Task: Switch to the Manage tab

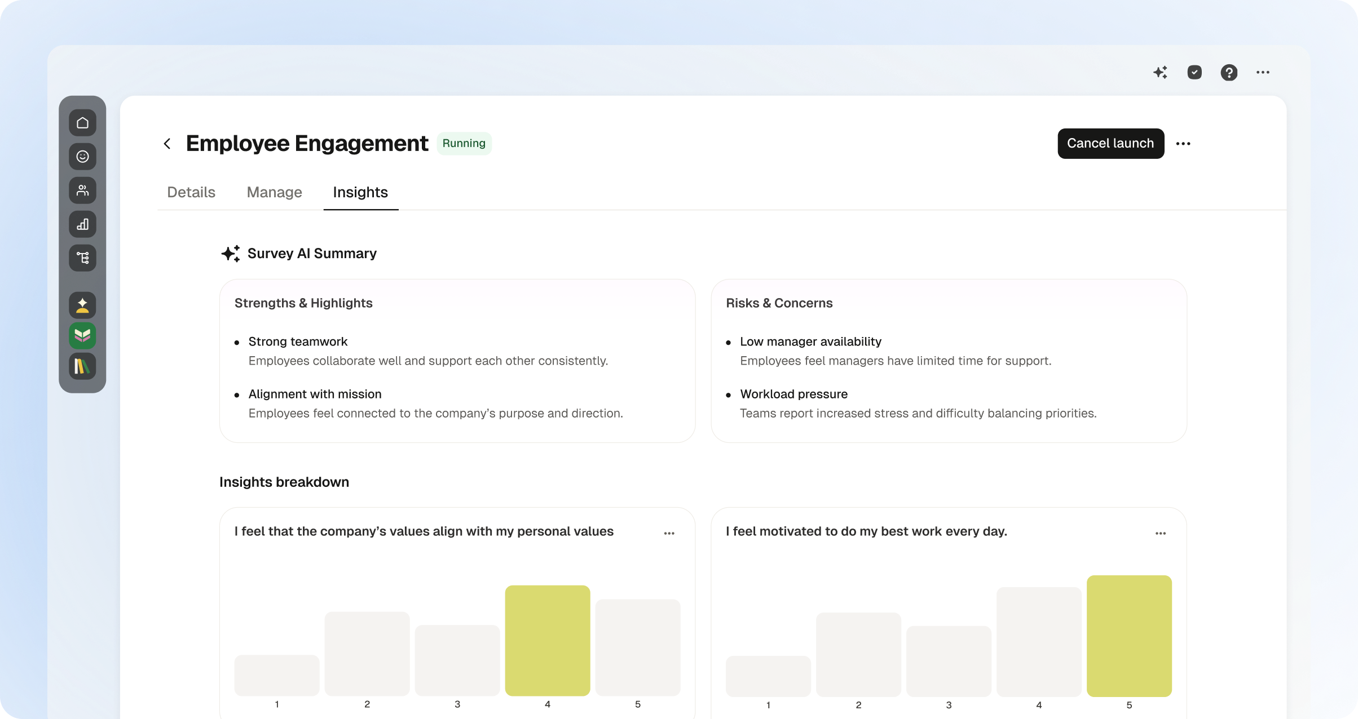Action: point(275,192)
